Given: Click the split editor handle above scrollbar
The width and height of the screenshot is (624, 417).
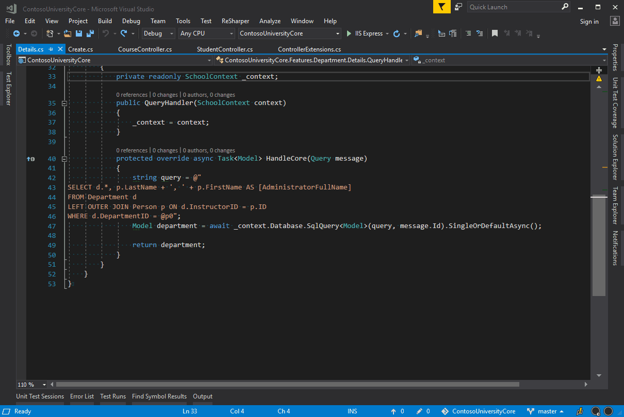Looking at the screenshot, I should pos(599,69).
